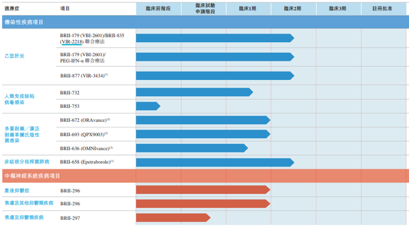Click BRII-296 in the 焦慮及其他抑鬱類疾病 row

click(x=70, y=203)
